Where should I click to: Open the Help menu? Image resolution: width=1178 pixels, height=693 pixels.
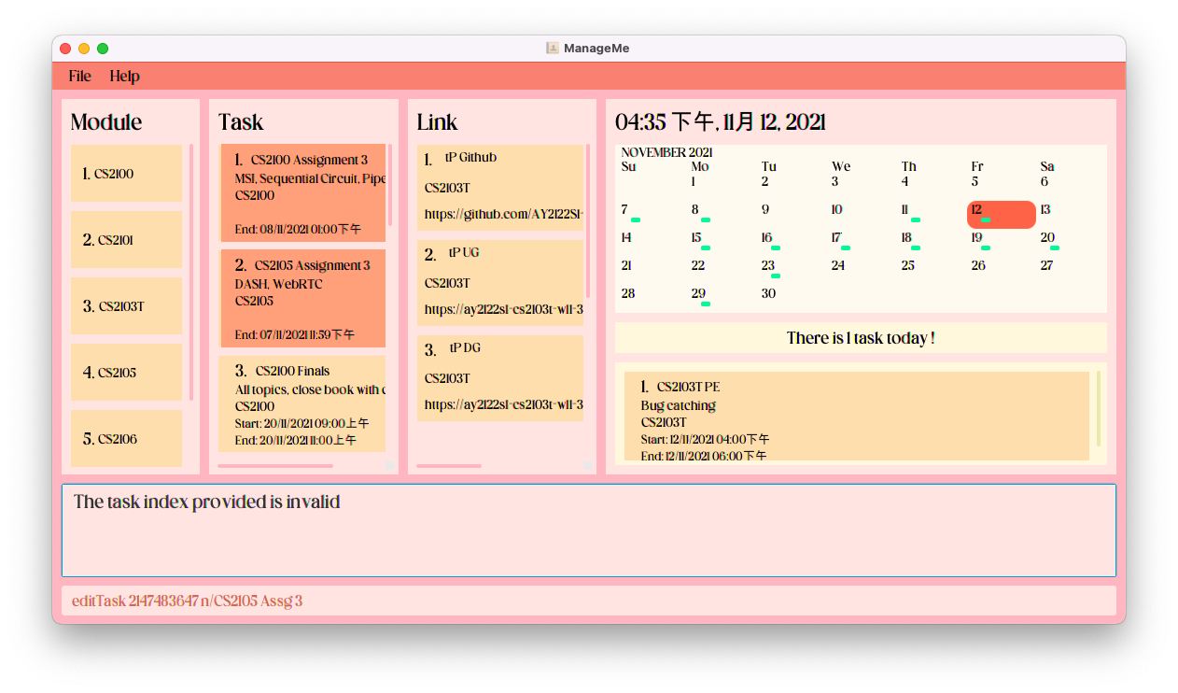[124, 77]
